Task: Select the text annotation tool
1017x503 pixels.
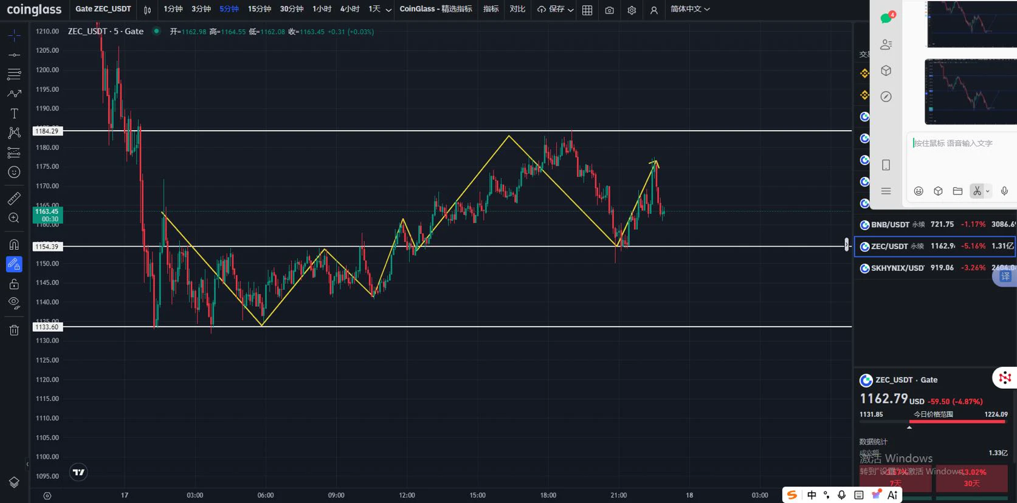Action: tap(14, 114)
